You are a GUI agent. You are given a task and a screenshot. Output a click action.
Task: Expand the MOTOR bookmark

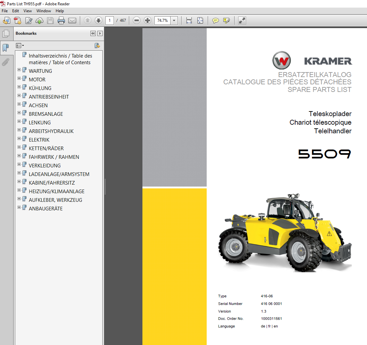tap(19, 79)
